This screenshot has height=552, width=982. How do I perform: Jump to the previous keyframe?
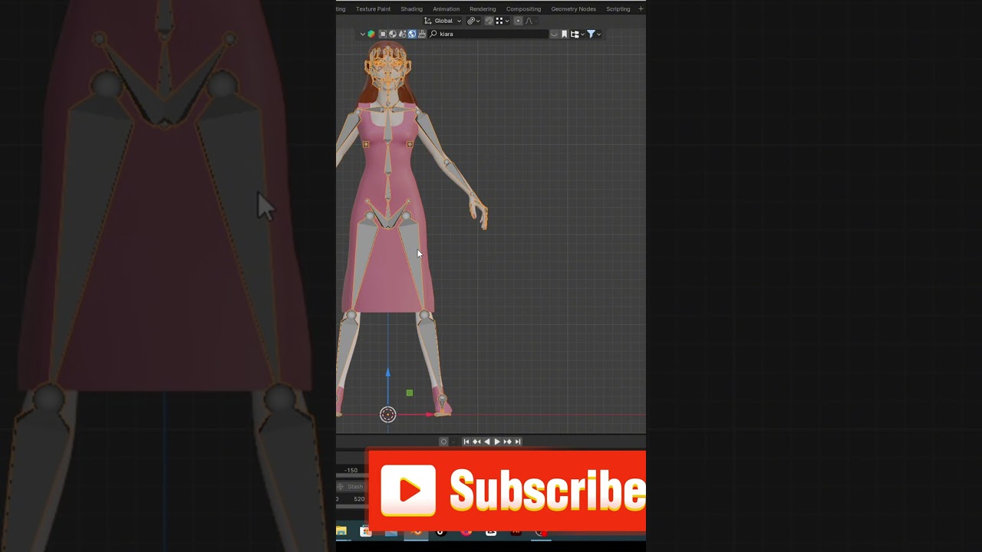(476, 442)
